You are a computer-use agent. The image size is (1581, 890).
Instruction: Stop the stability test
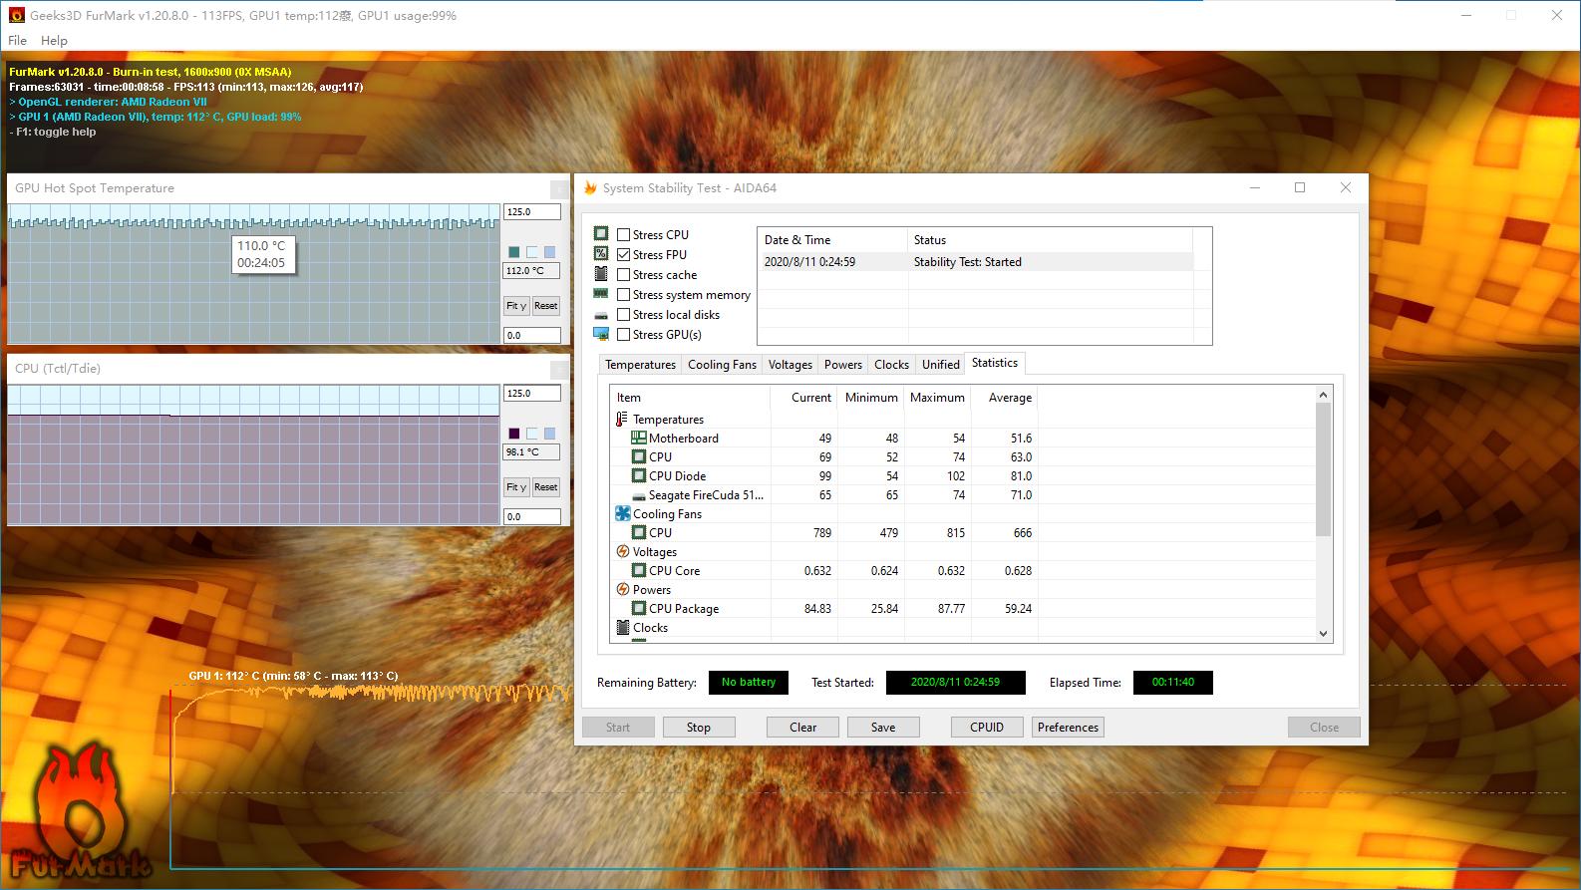point(699,728)
